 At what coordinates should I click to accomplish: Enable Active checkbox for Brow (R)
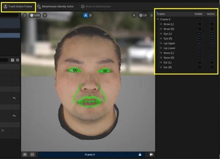point(212,29)
